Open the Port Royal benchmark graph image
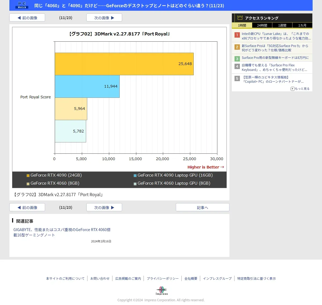 coord(119,107)
